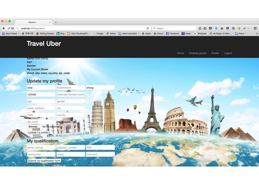Open the Firefox hamburger menu
Screen dimensions: 259x184
pos(255,28)
